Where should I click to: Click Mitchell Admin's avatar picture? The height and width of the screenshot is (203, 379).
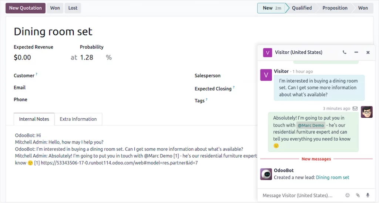click(366, 112)
